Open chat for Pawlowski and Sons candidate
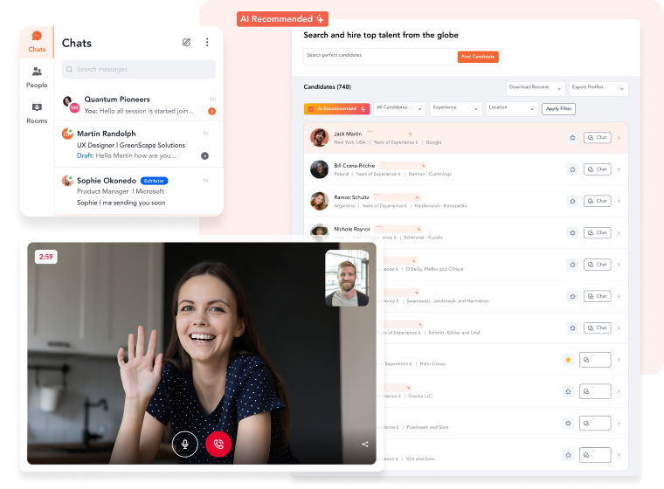Image resolution: width=664 pixels, height=489 pixels. point(595,424)
